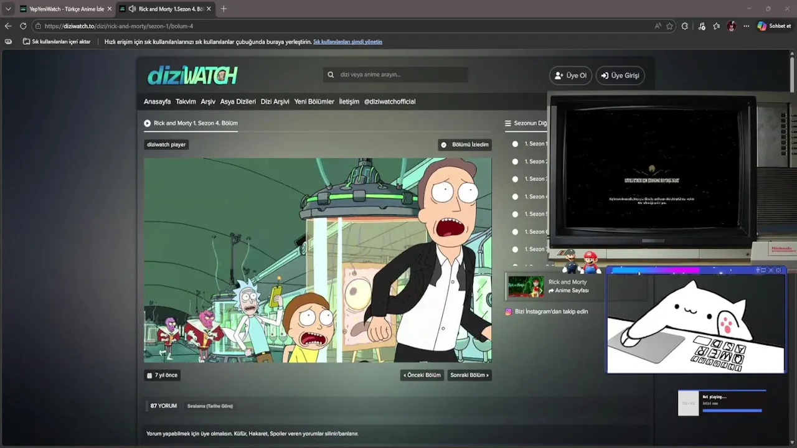Mute the Rick and Morty tab audio
Image resolution: width=797 pixels, height=448 pixels.
click(132, 9)
